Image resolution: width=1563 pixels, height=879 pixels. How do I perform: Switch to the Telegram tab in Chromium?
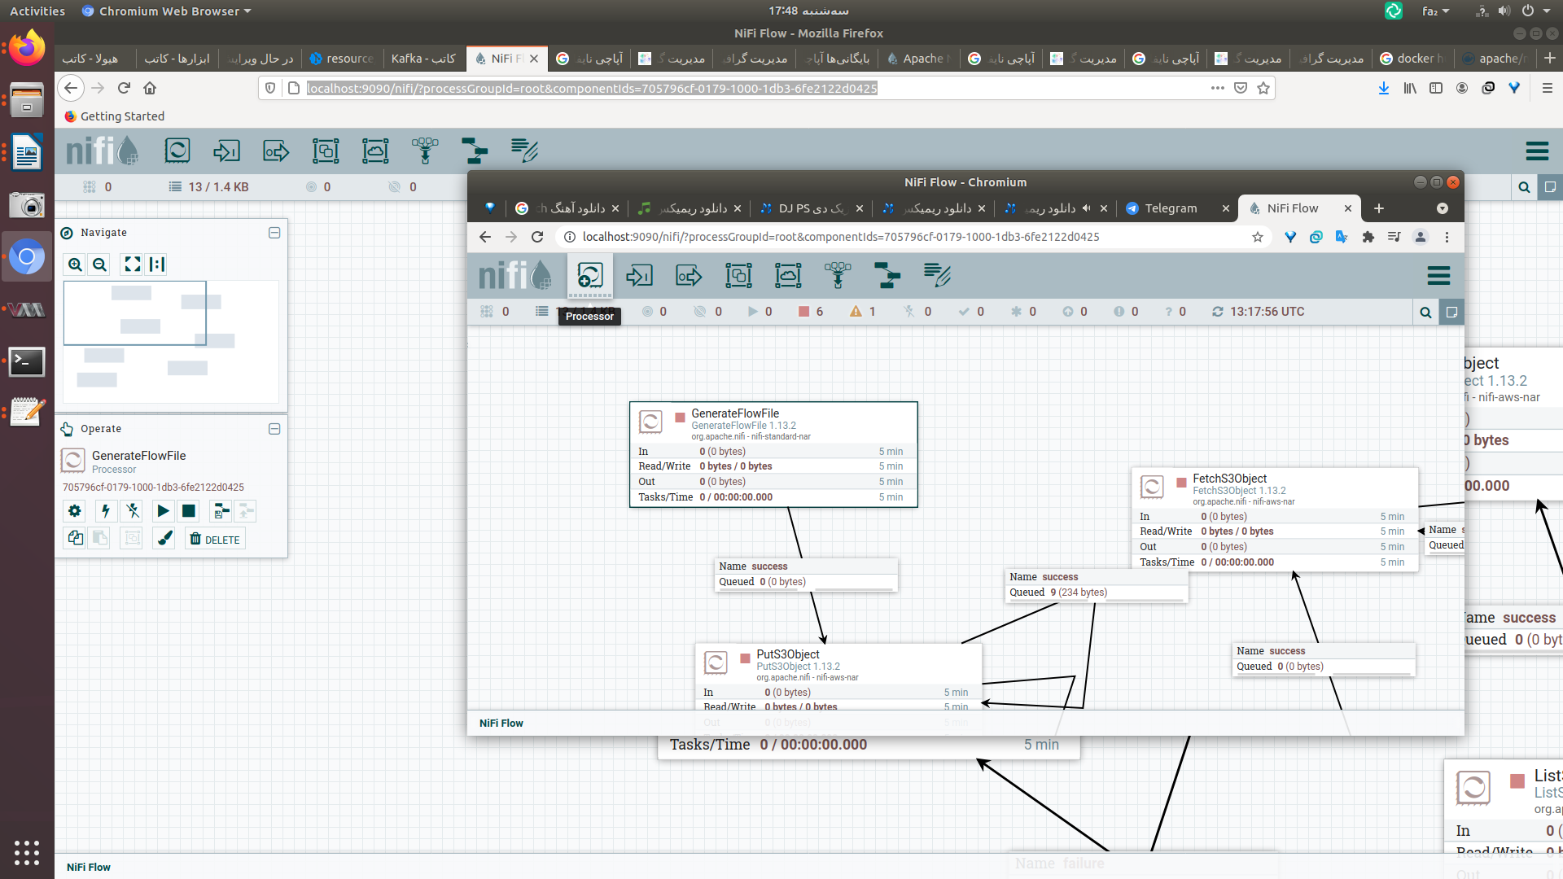(x=1170, y=208)
